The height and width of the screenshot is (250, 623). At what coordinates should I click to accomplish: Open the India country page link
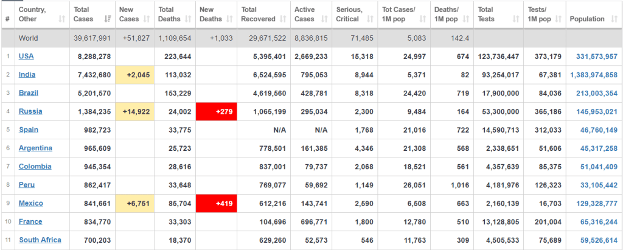27,74
